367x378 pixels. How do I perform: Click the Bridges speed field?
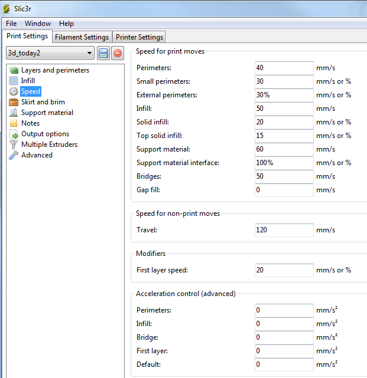(284, 176)
